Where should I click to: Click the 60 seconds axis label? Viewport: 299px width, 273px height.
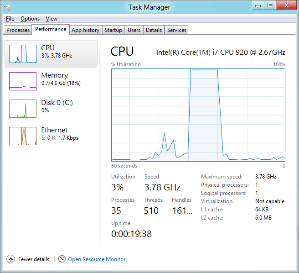(x=124, y=166)
